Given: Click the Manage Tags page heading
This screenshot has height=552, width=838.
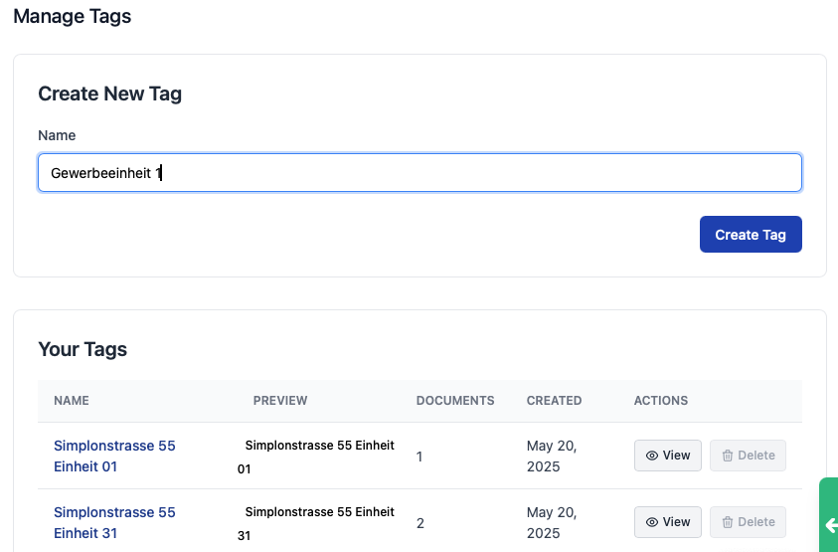Looking at the screenshot, I should click(72, 17).
